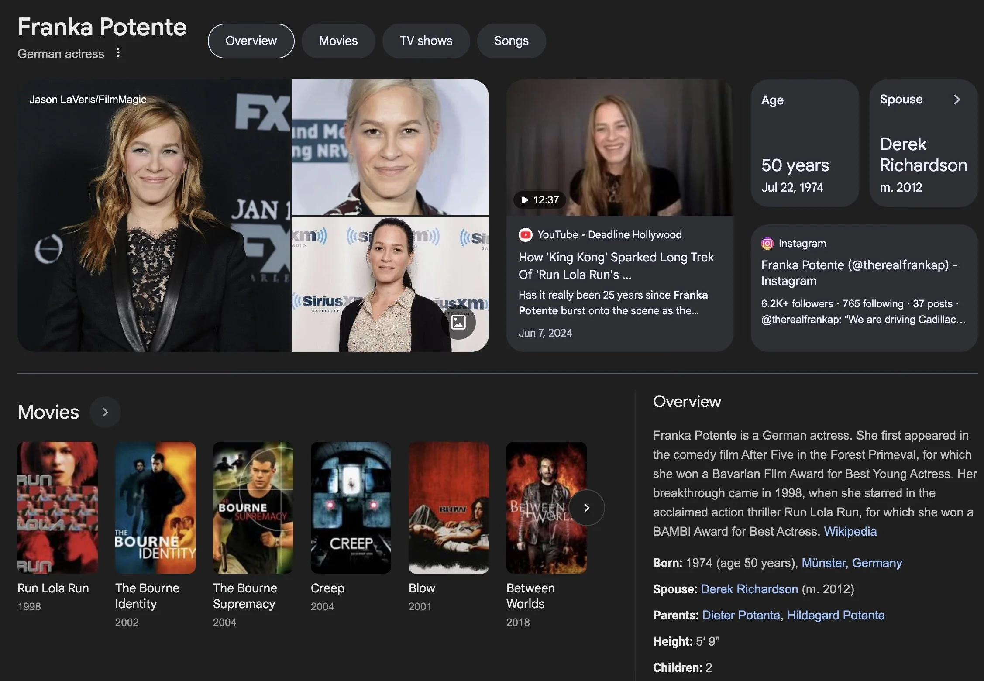Click the Derek Richardson spouse link
Screen dimensions: 984x681
(749, 589)
